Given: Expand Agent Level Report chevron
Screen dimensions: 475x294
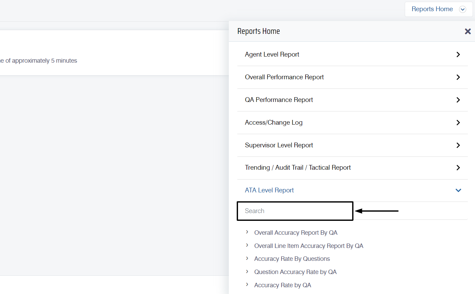Looking at the screenshot, I should [x=458, y=55].
